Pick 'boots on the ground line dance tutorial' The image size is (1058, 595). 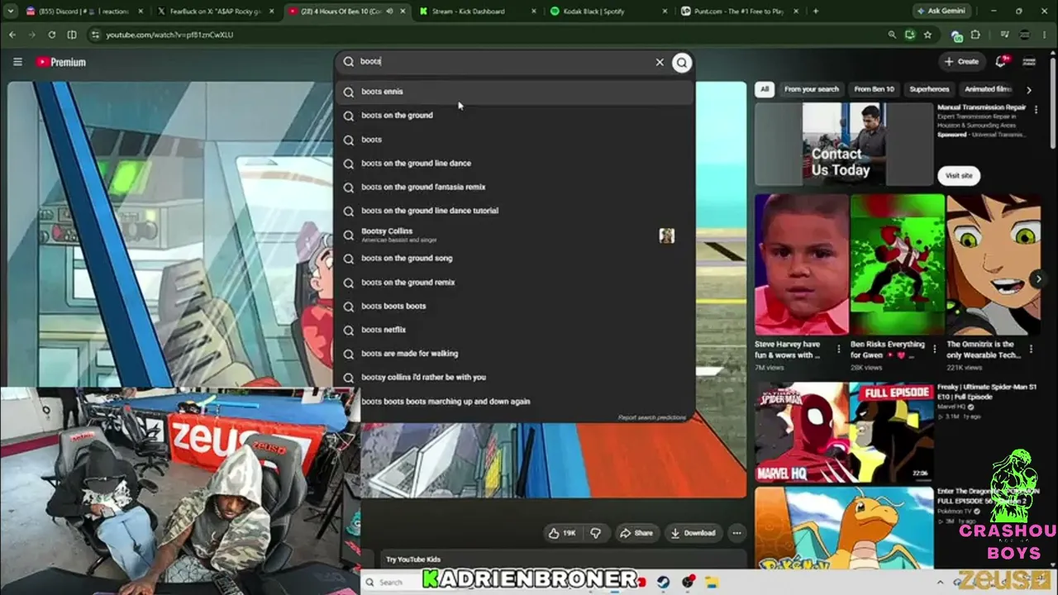pos(514,211)
